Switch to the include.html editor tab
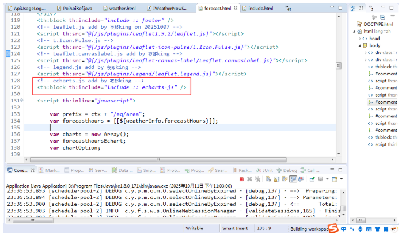The image size is (402, 241). coord(258,8)
